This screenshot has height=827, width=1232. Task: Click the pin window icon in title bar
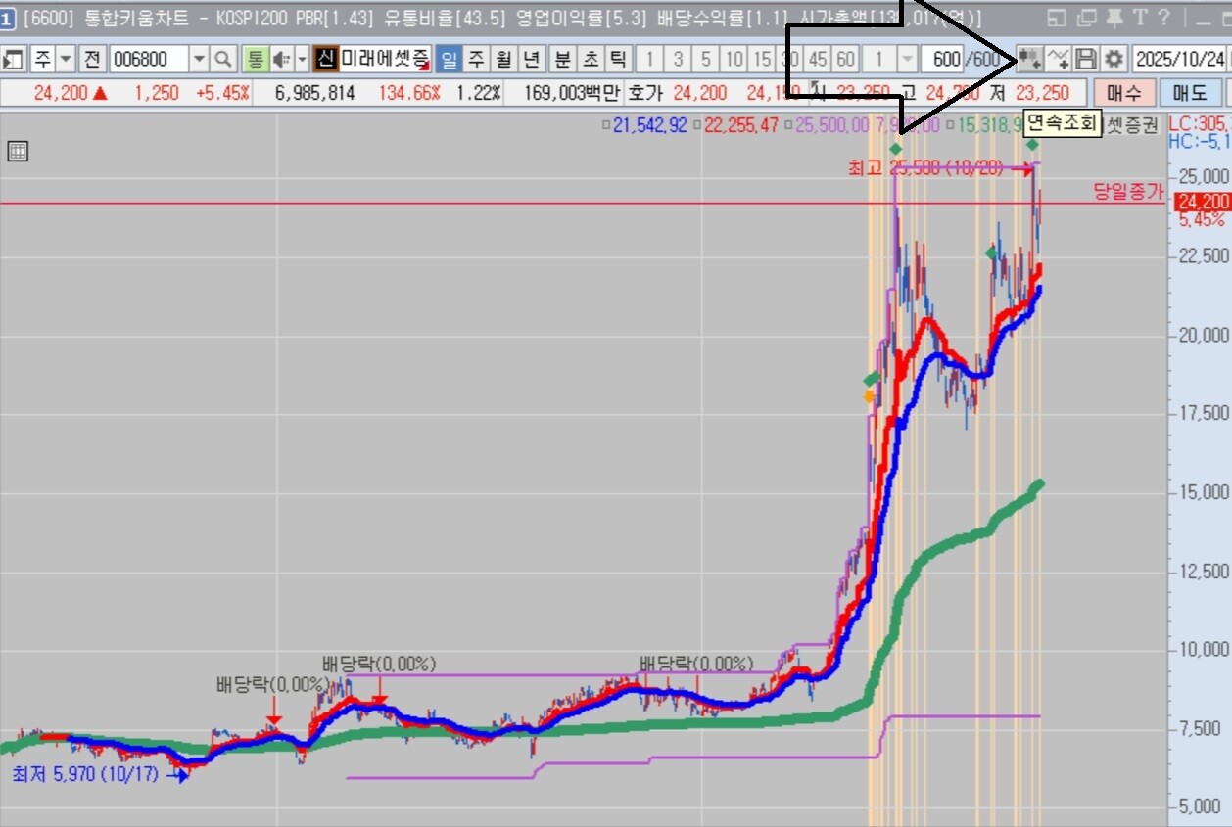1114,18
